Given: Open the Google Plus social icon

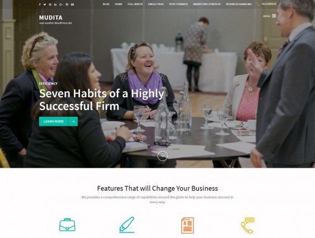Looking at the screenshot, I should tap(61, 4).
